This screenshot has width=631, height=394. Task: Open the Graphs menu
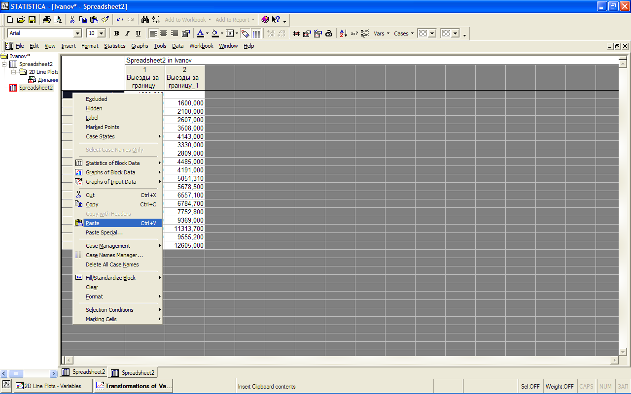pos(140,46)
